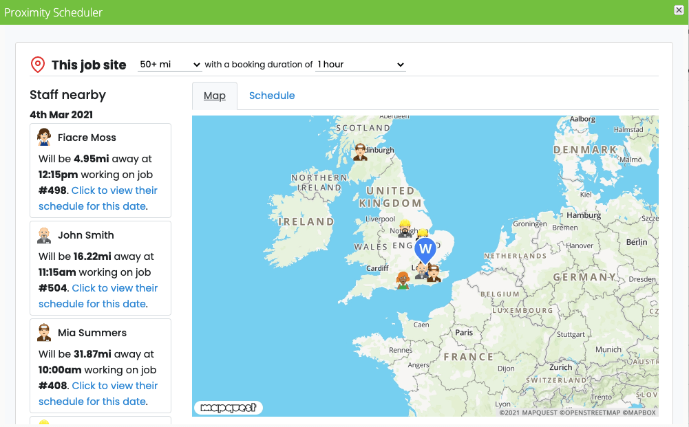The image size is (689, 427).
Task: Select the staff marker near Edinburgh on map
Action: coord(360,152)
